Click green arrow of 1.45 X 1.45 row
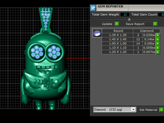The width and height of the screenshot is (164, 123). pyautogui.click(x=158, y=39)
